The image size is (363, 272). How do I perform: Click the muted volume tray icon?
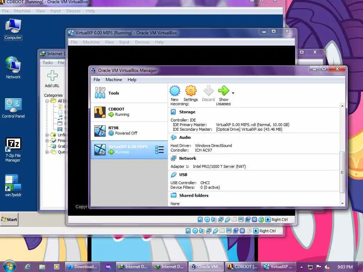[x=327, y=267]
